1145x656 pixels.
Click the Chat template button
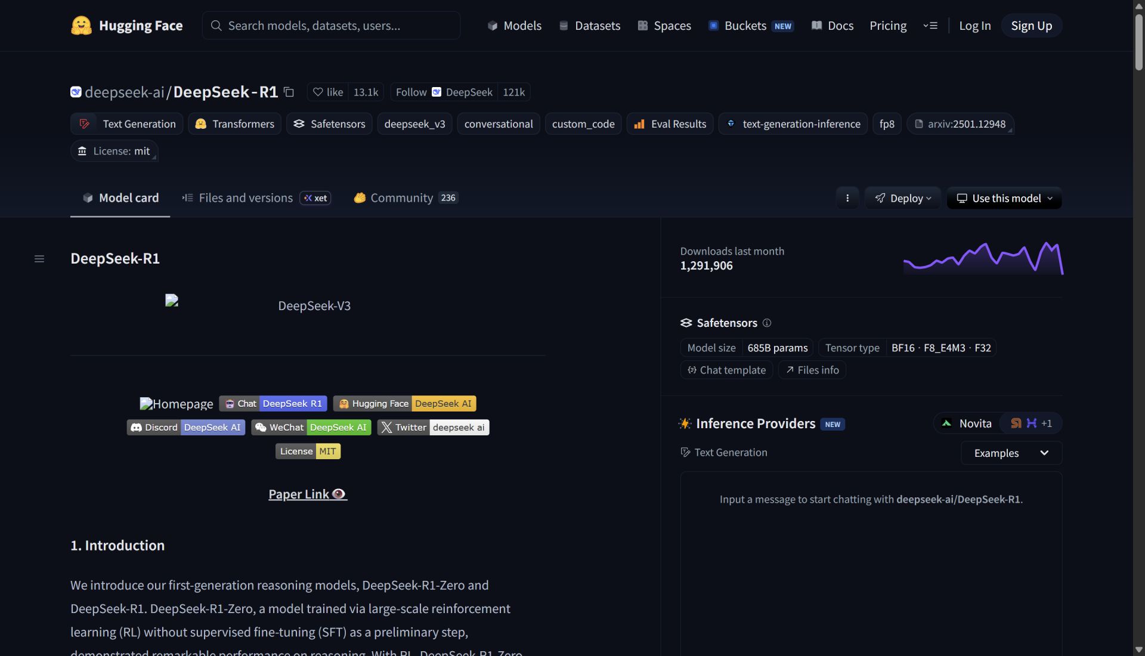coord(726,370)
